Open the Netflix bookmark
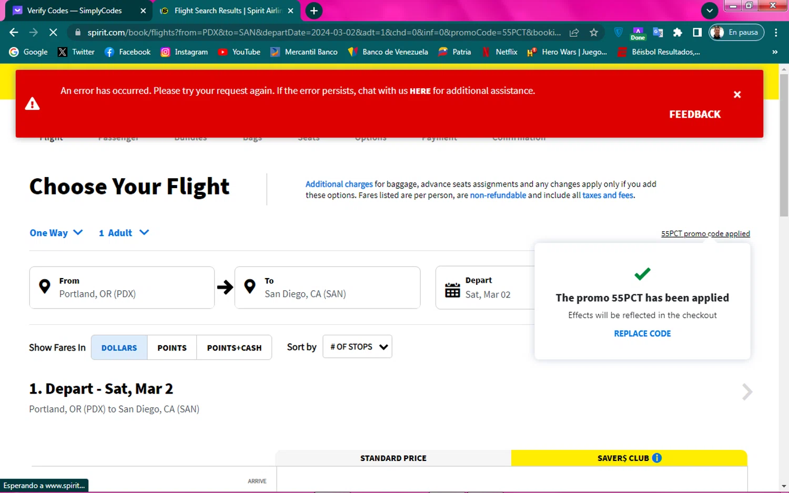Image resolution: width=789 pixels, height=493 pixels. point(500,52)
